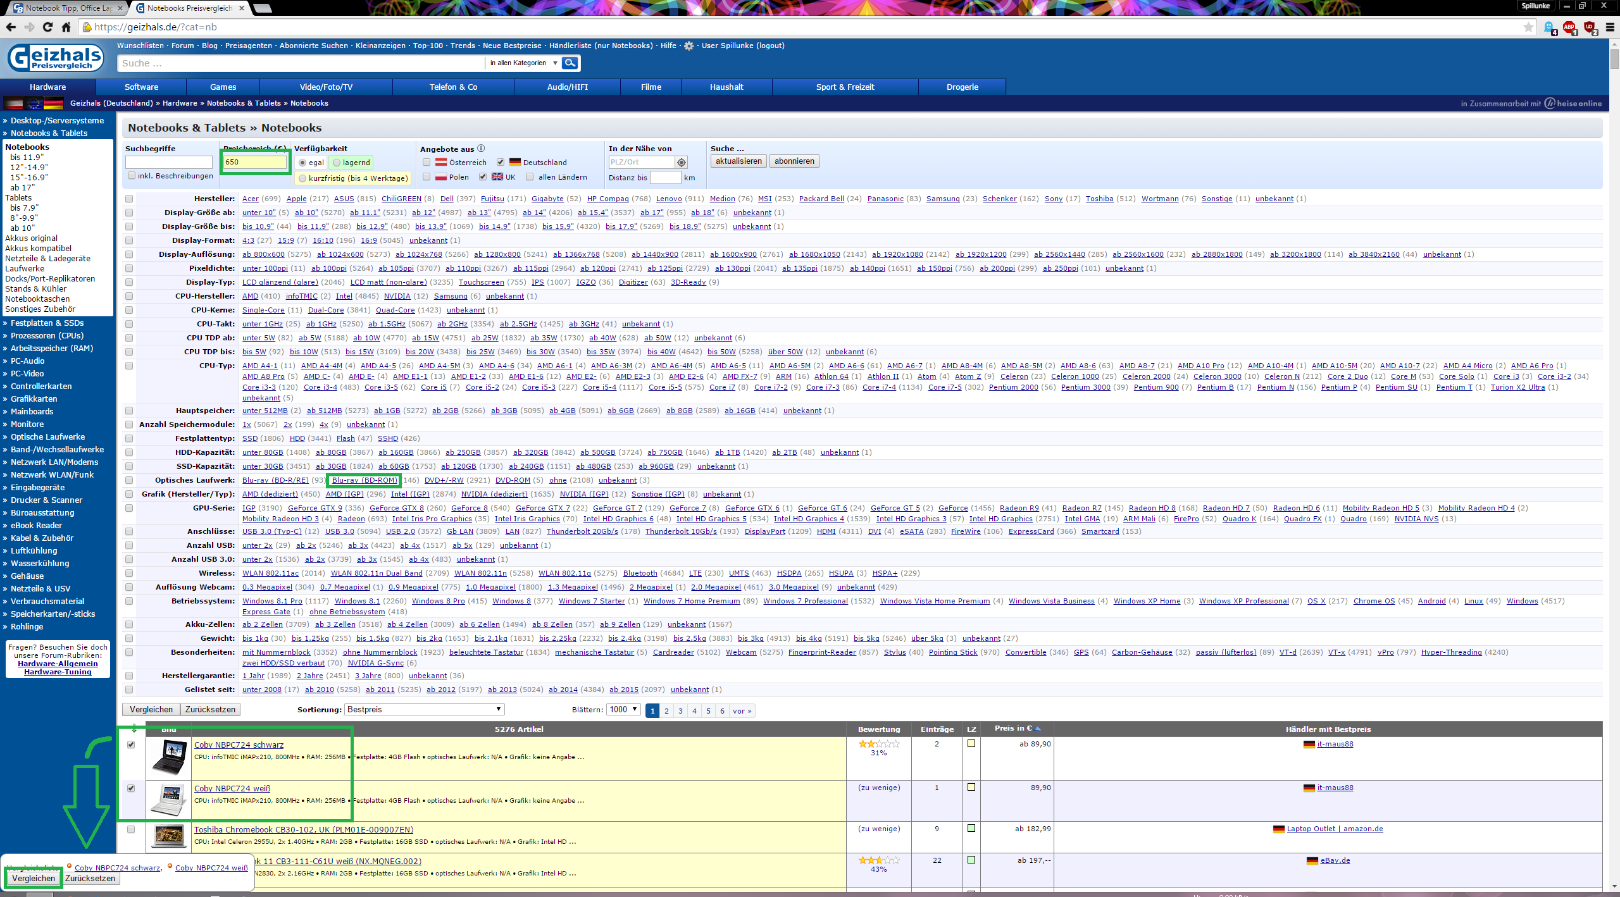Screen dimensions: 1620x897
Task: Switch to Notebook Tipp browser tab
Action: pos(66,8)
